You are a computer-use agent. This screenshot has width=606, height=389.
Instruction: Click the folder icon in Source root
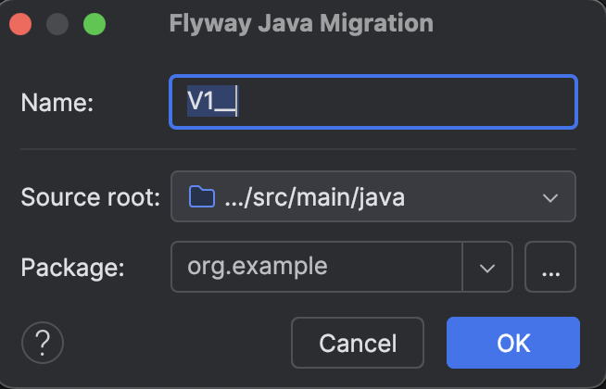click(200, 196)
